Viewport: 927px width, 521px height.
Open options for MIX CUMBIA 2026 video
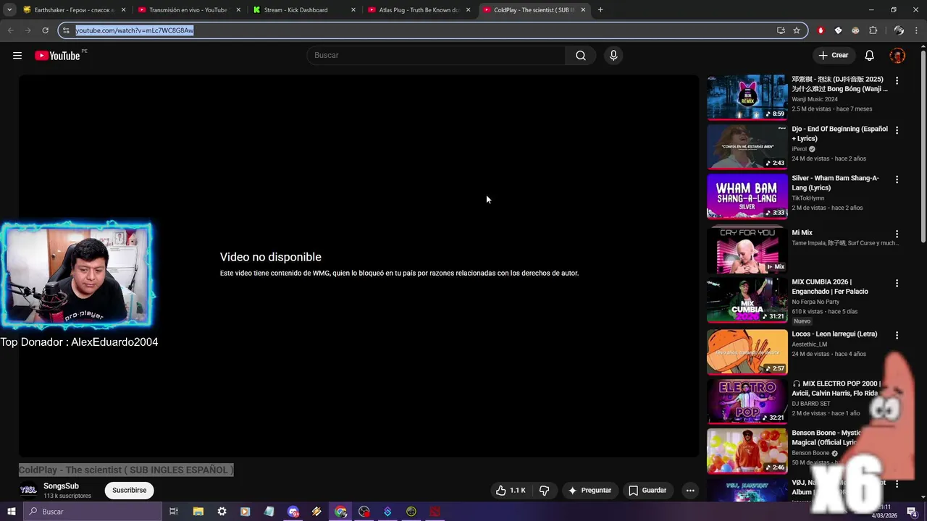pos(897,283)
